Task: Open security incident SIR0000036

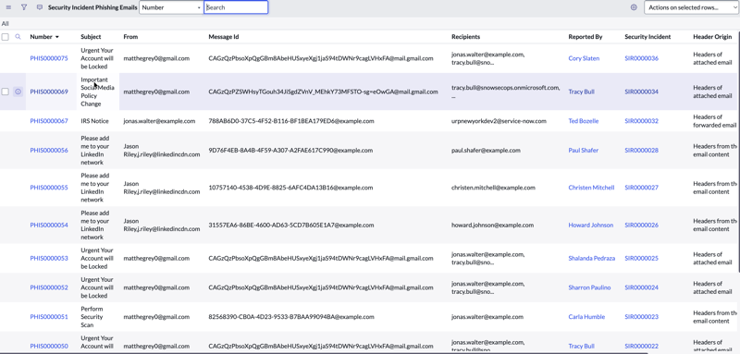Action: 641,58
